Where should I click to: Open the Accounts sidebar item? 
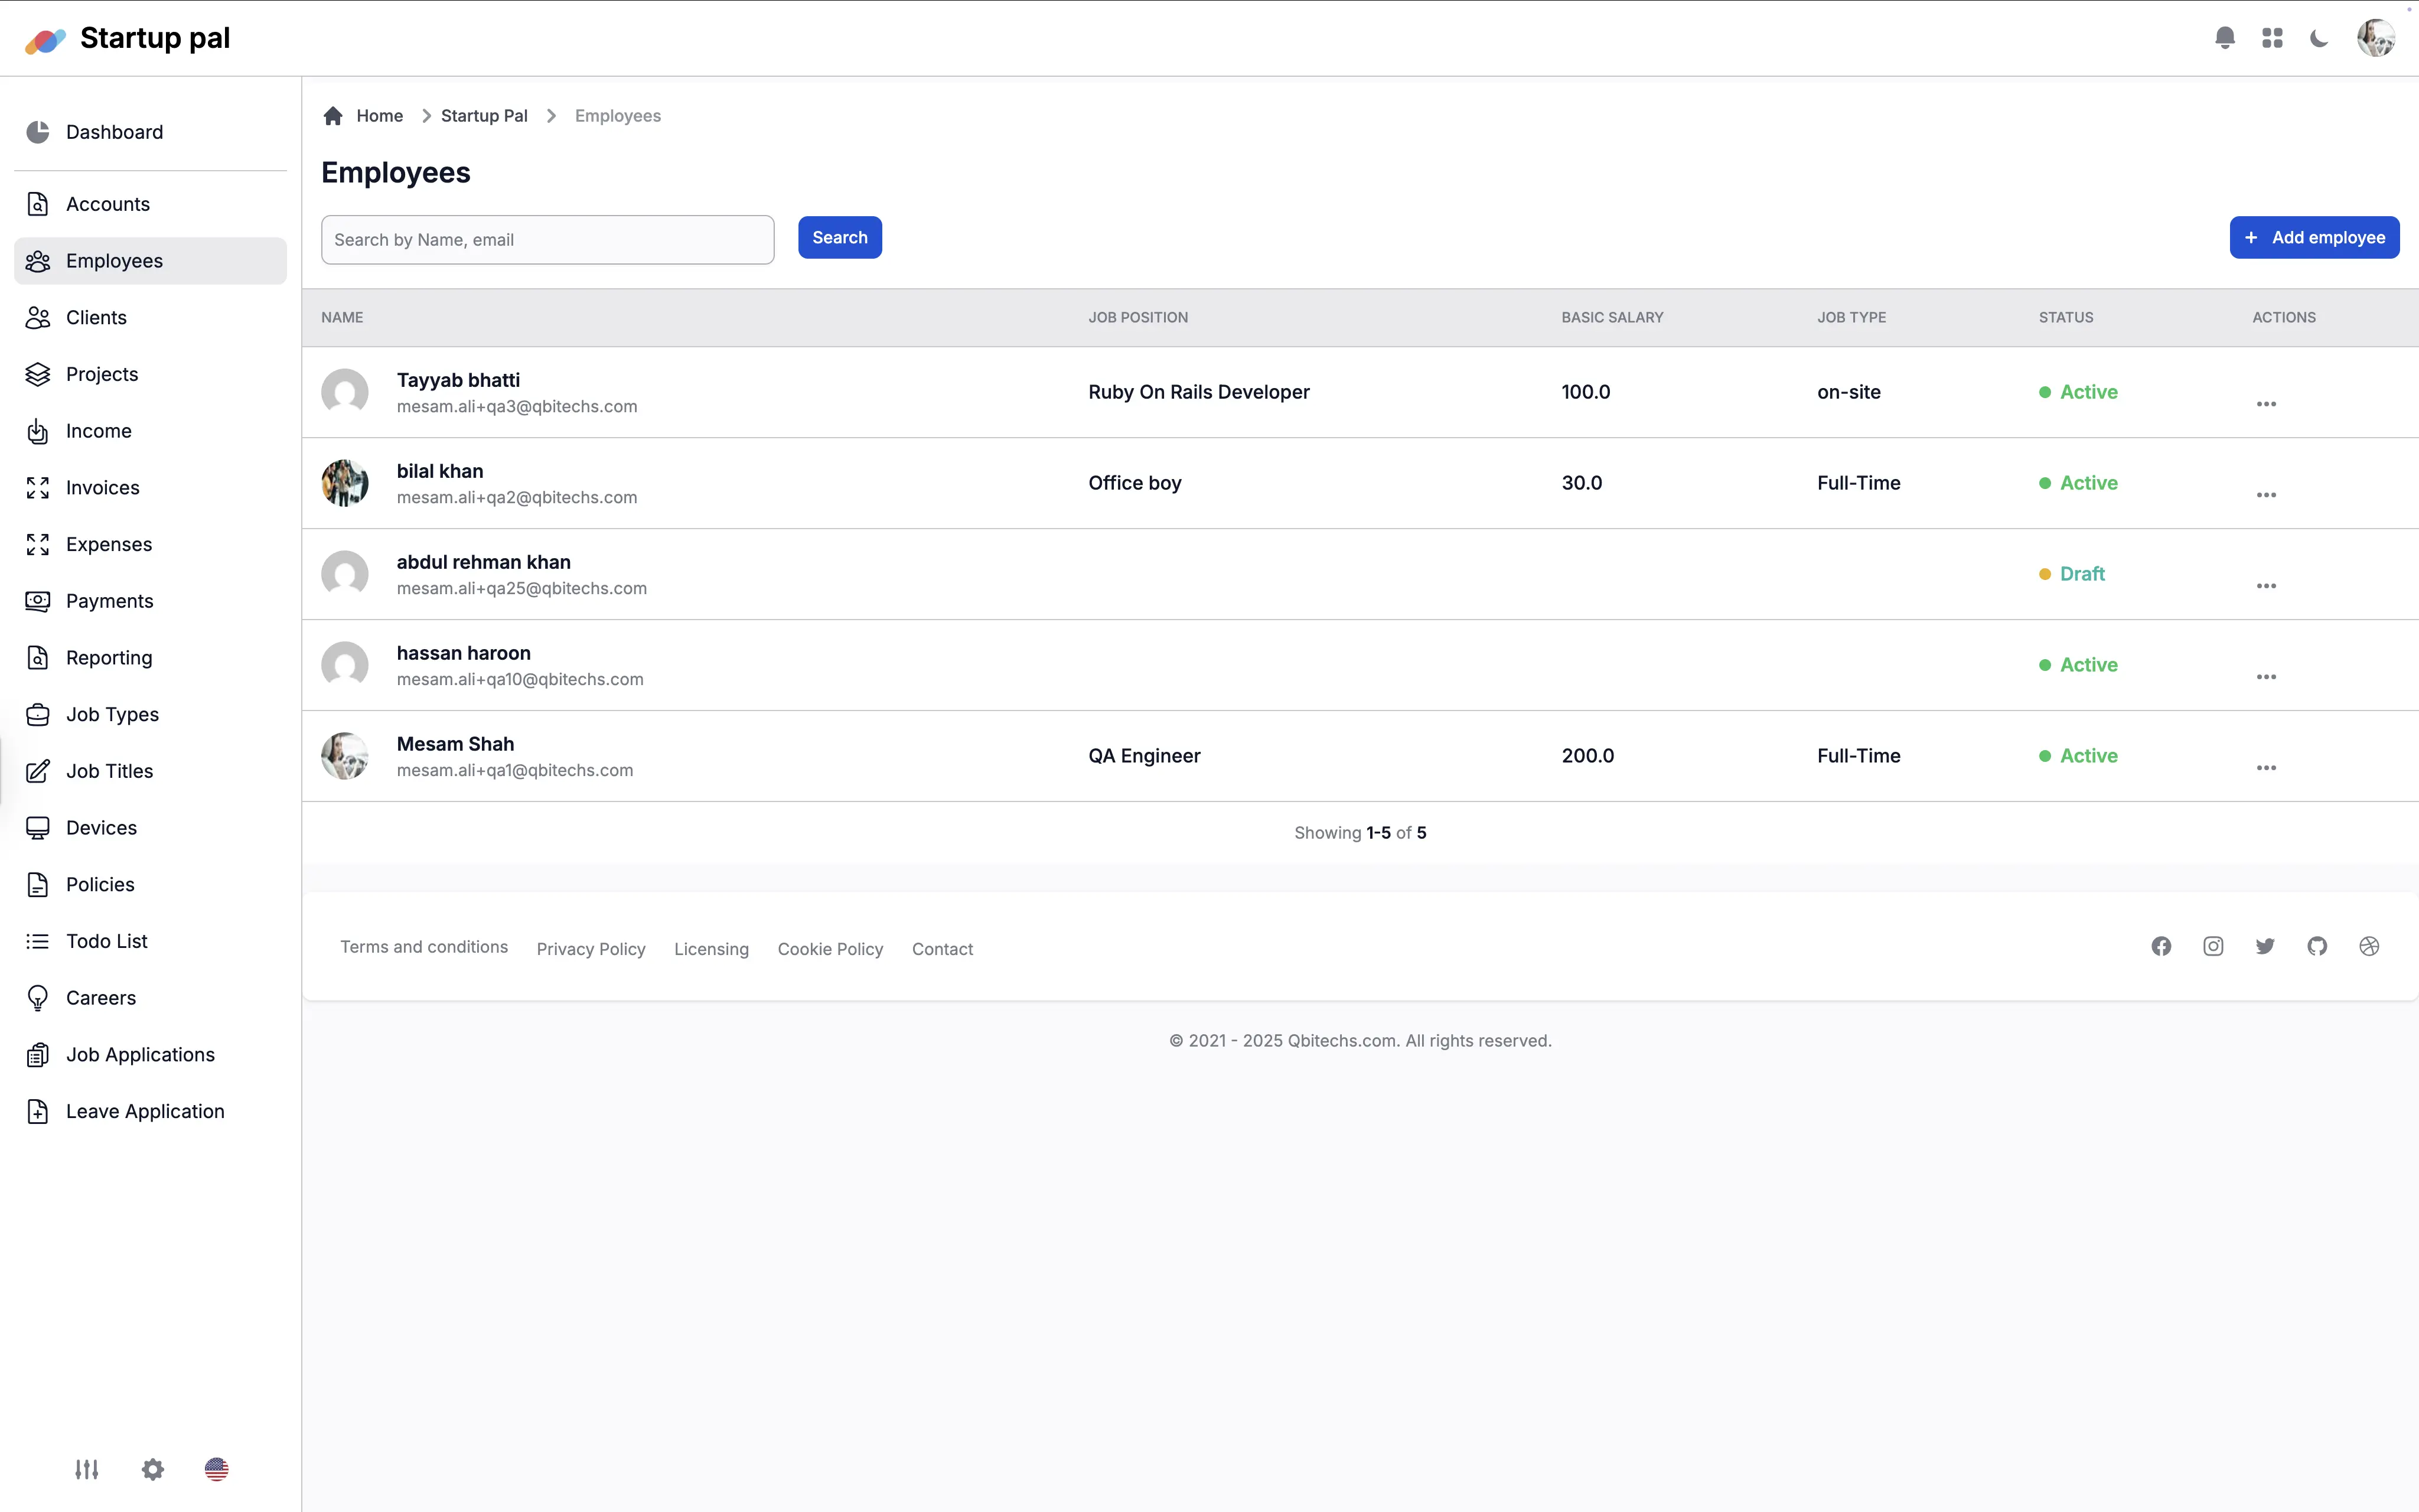coord(150,204)
